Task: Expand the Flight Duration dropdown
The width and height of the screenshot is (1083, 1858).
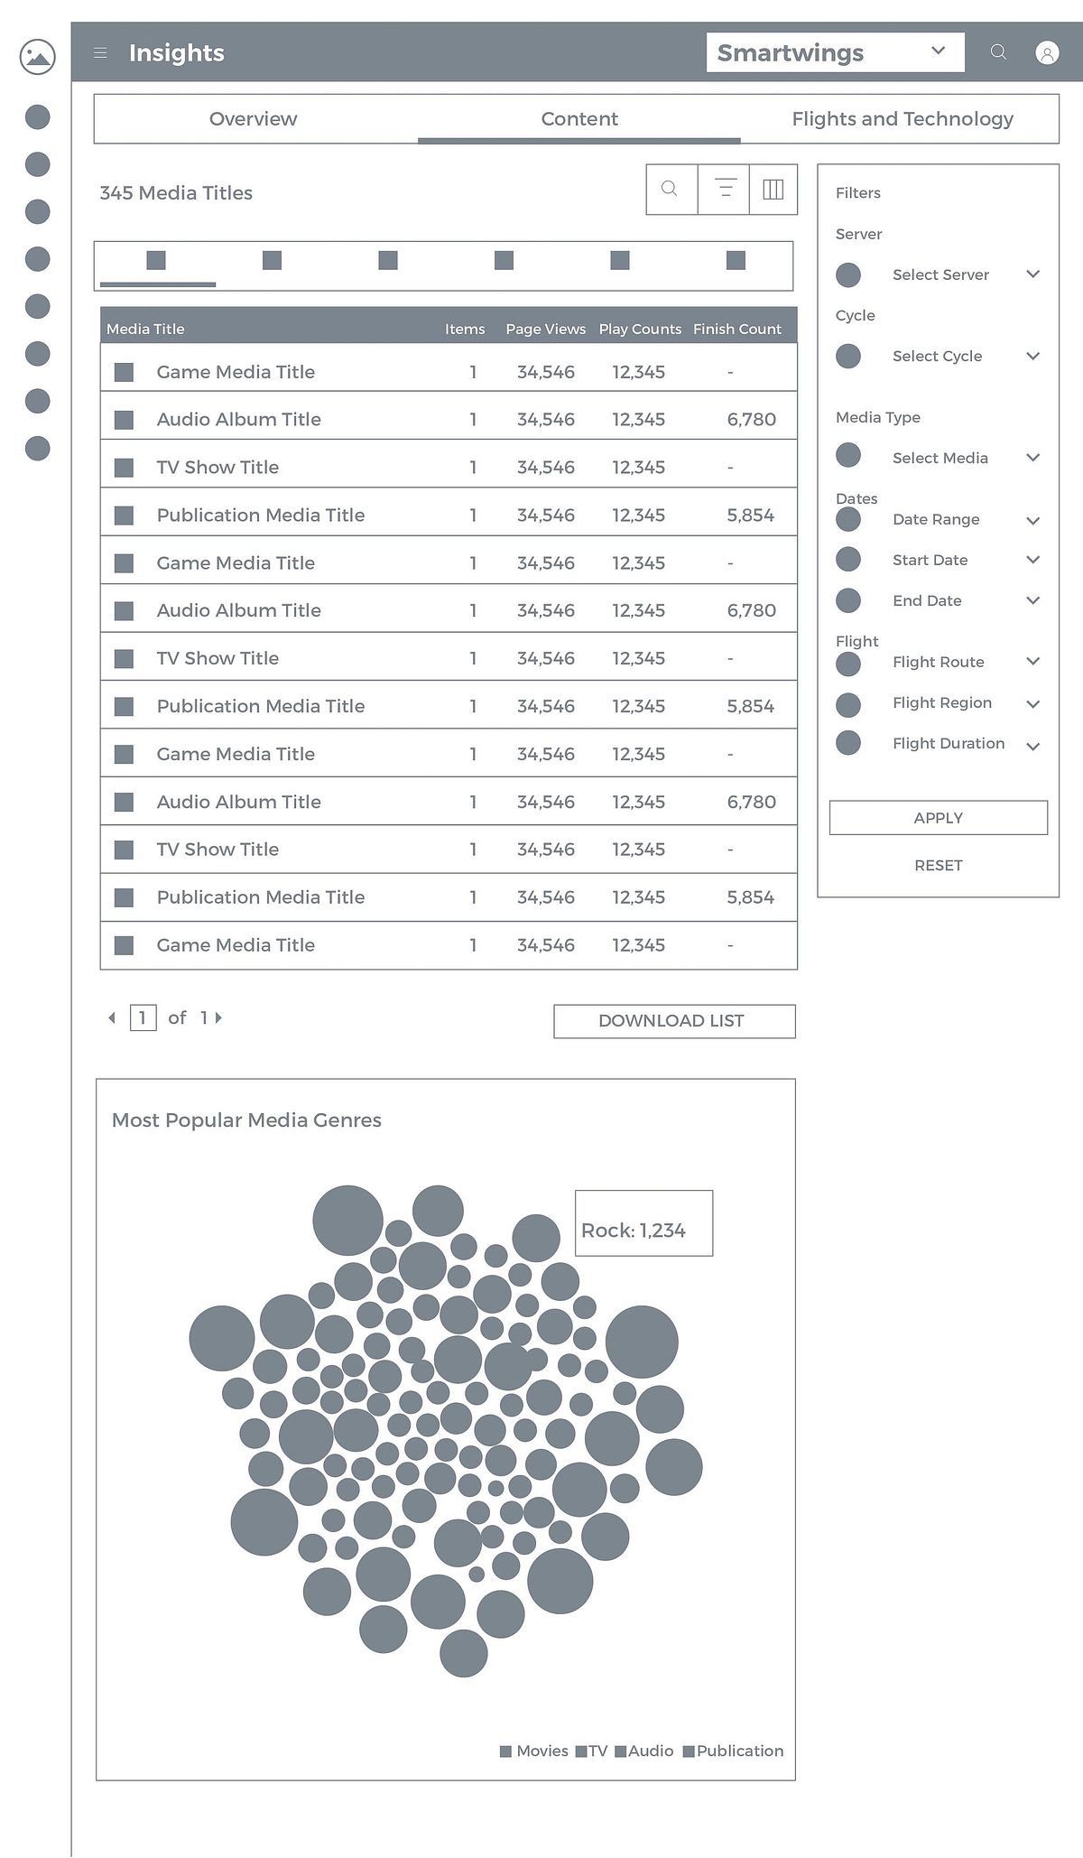Action: (x=1033, y=746)
